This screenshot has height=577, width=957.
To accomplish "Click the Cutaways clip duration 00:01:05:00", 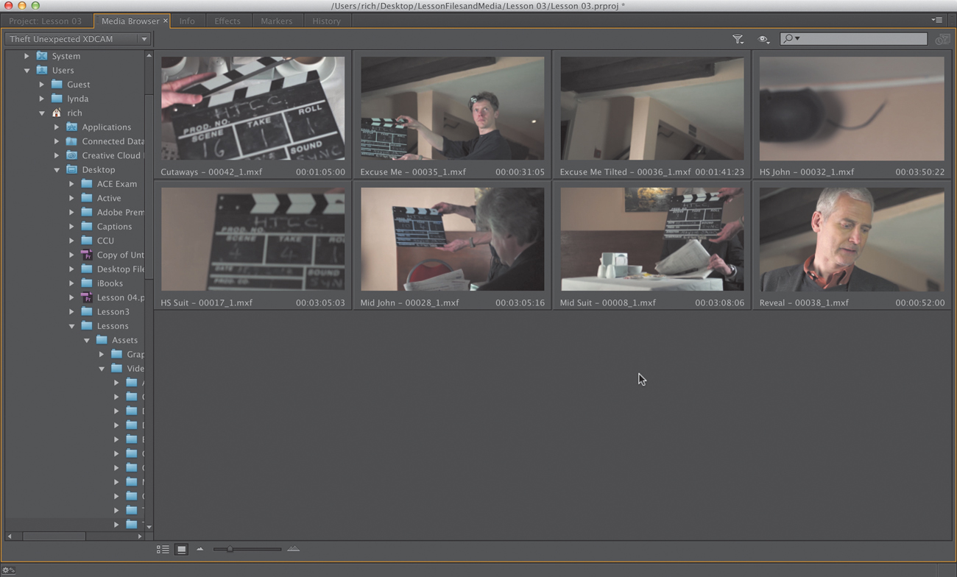I will (x=320, y=172).
